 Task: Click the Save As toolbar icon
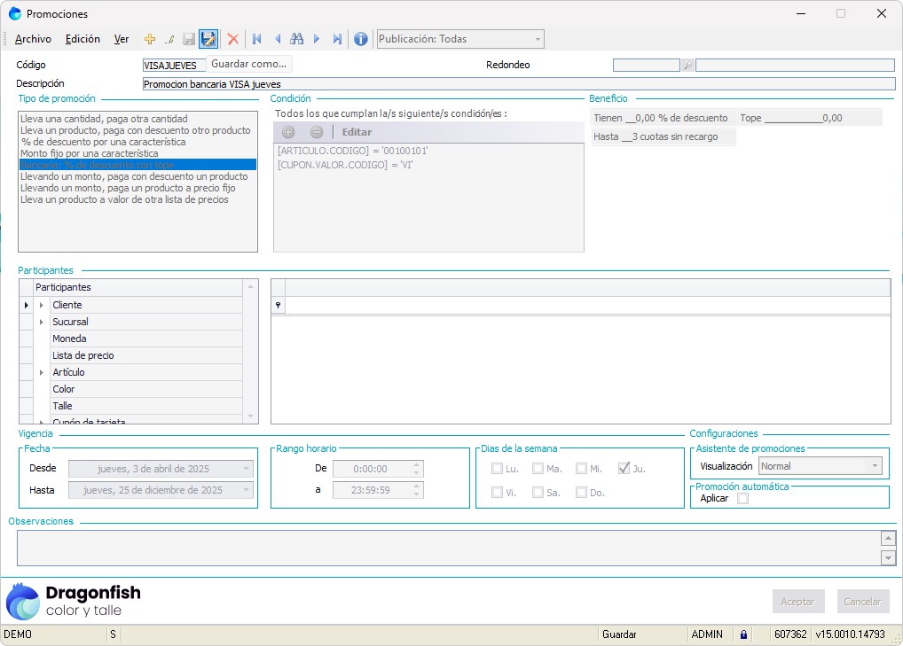point(208,39)
